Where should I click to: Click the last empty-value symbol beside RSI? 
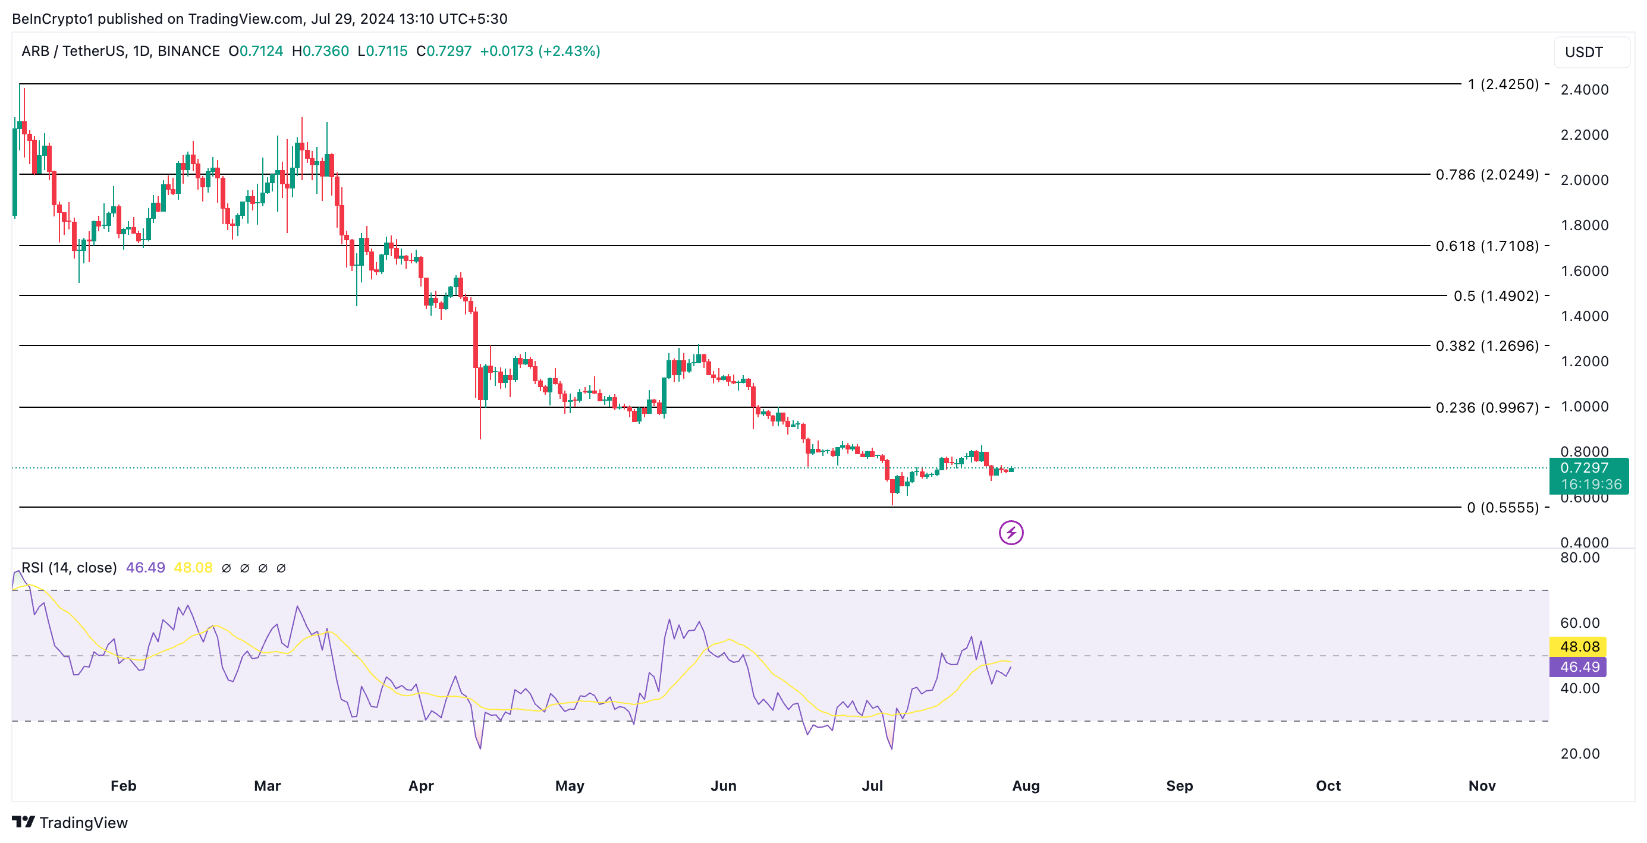[x=281, y=568]
